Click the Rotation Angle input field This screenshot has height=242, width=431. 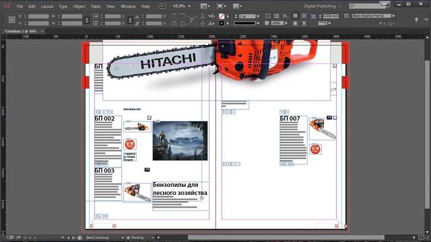point(154,16)
